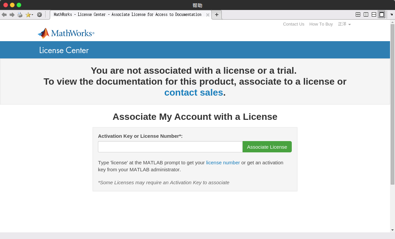Viewport: 395px width, 239px height.
Task: Switch to four-pane tile layout
Action: click(x=358, y=15)
